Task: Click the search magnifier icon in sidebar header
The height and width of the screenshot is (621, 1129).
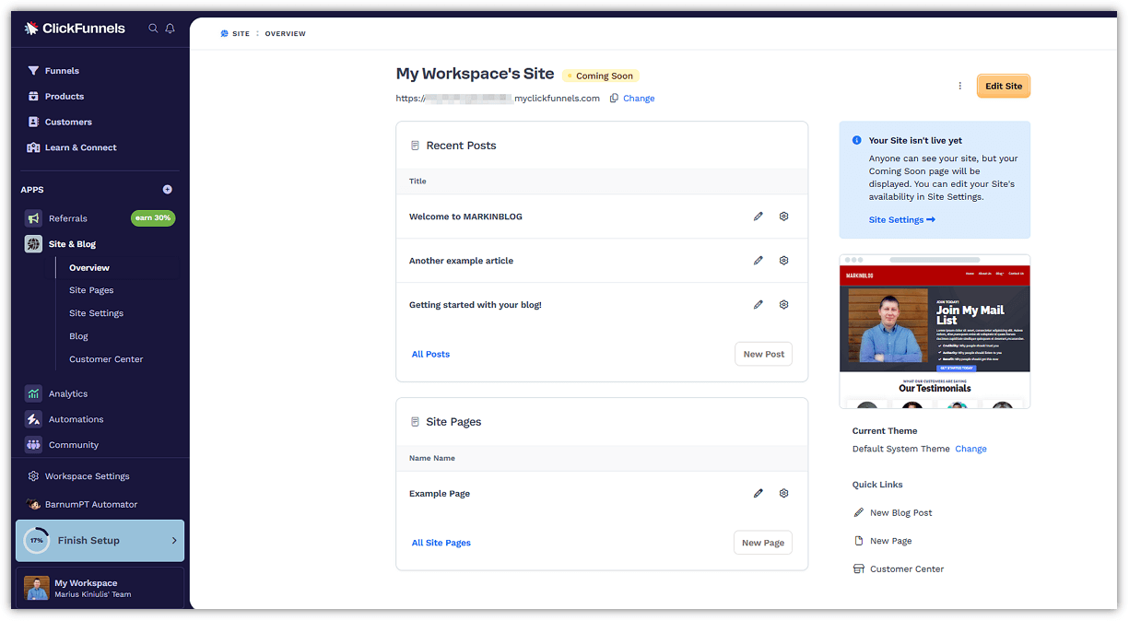Action: 153,29
